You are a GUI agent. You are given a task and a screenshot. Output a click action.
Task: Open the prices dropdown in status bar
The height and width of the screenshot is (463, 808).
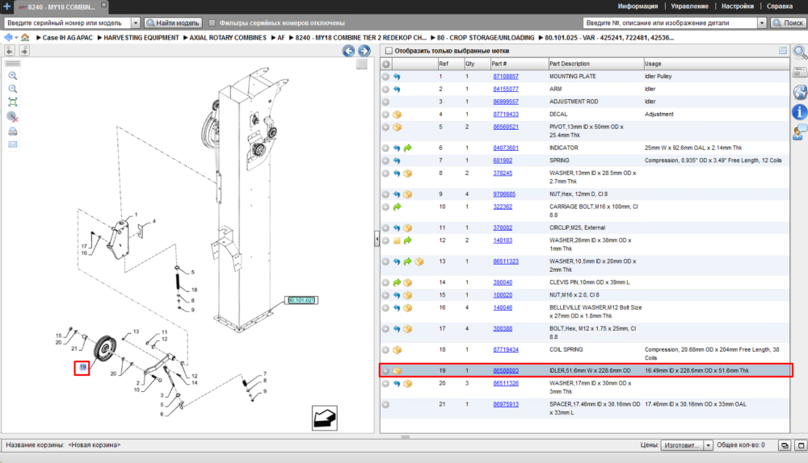(708, 445)
